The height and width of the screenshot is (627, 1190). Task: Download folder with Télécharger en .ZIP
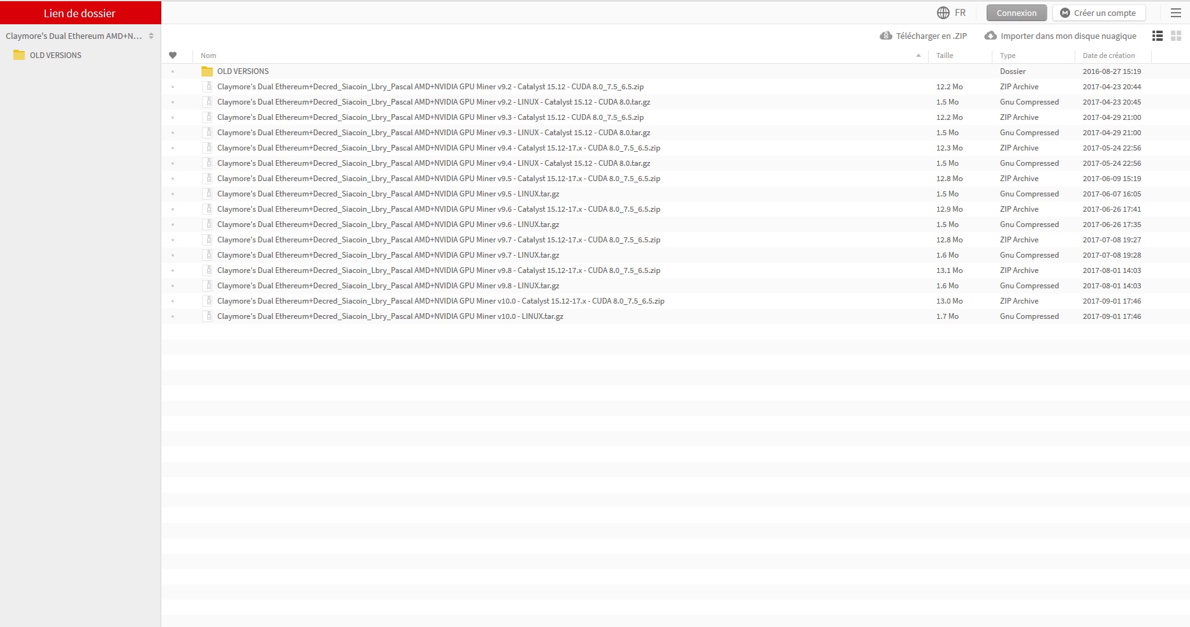pos(924,36)
